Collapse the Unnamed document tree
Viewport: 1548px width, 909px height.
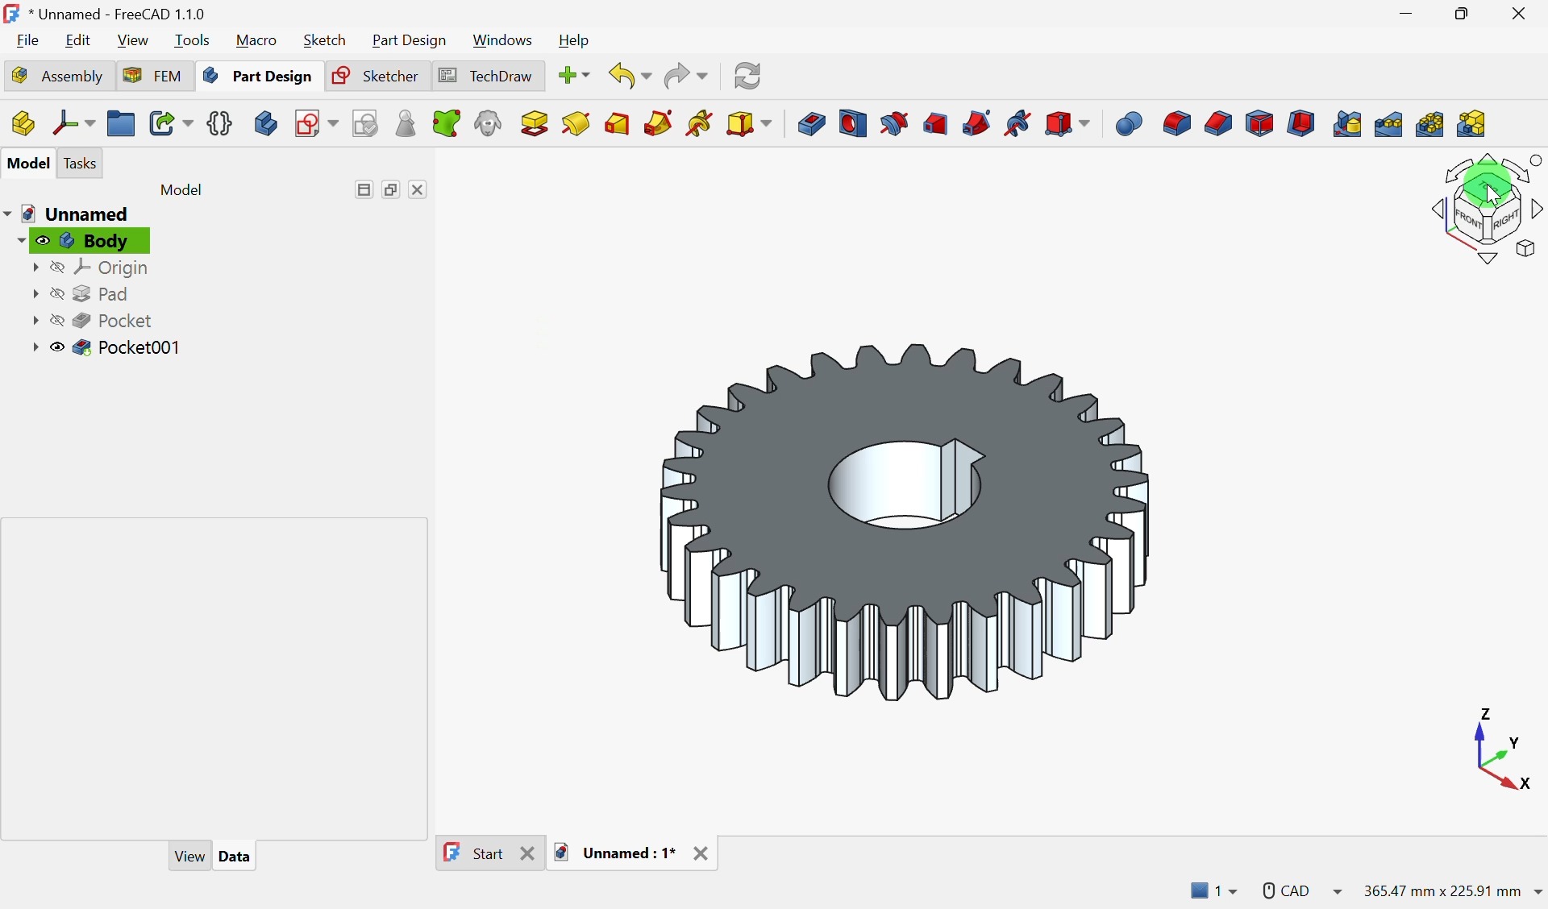click(7, 214)
